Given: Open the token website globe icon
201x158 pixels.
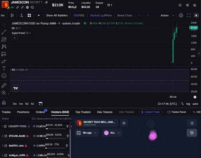Looking at the screenshot, I should tap(27, 7).
